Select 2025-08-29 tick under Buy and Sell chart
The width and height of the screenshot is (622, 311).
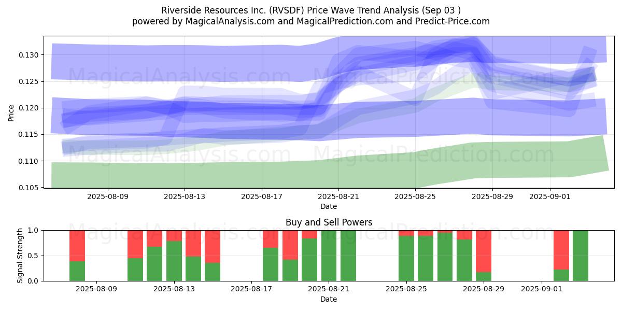click(x=484, y=289)
